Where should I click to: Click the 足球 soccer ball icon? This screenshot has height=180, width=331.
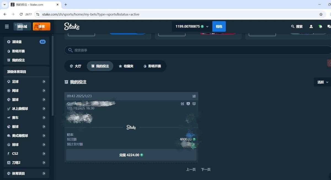coord(9,82)
